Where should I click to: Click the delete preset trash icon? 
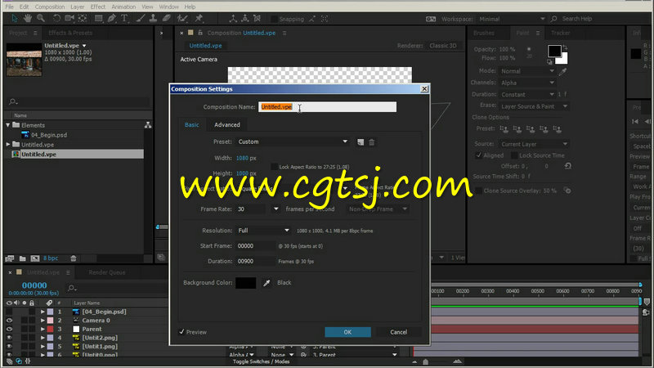[372, 142]
